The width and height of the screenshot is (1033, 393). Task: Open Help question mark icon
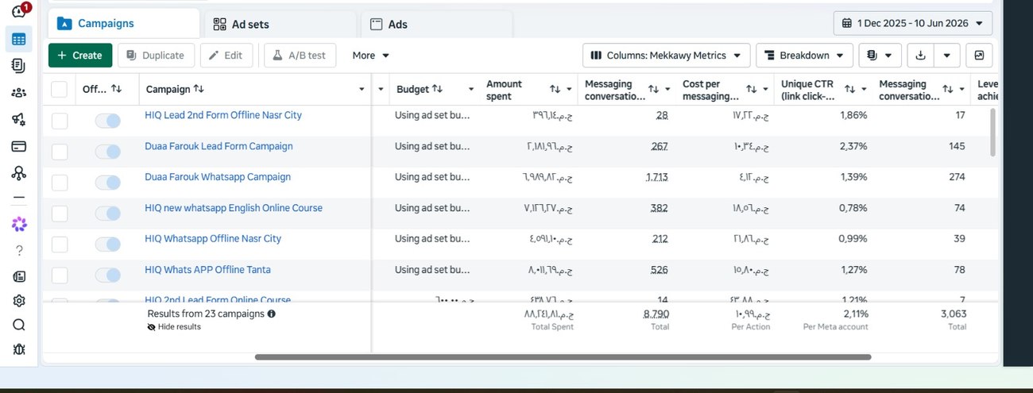pyautogui.click(x=19, y=251)
